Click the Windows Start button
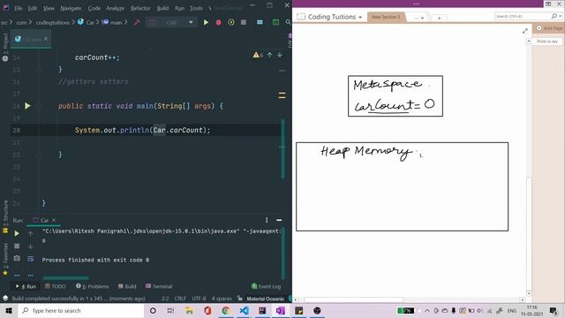This screenshot has height=318, width=565. click(9, 310)
